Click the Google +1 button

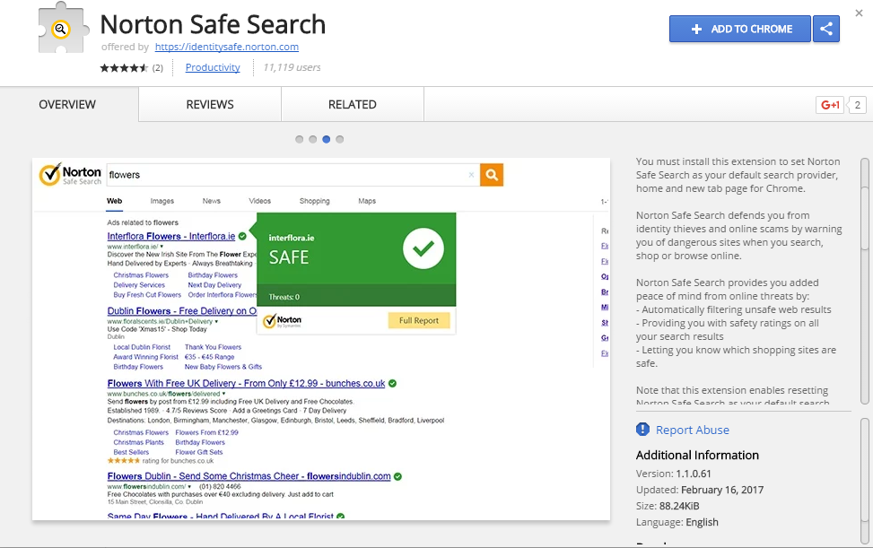tap(829, 105)
